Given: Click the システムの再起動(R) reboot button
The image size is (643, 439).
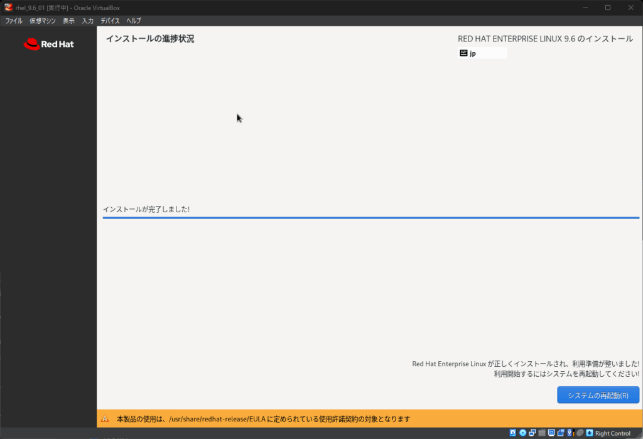Looking at the screenshot, I should (598, 395).
